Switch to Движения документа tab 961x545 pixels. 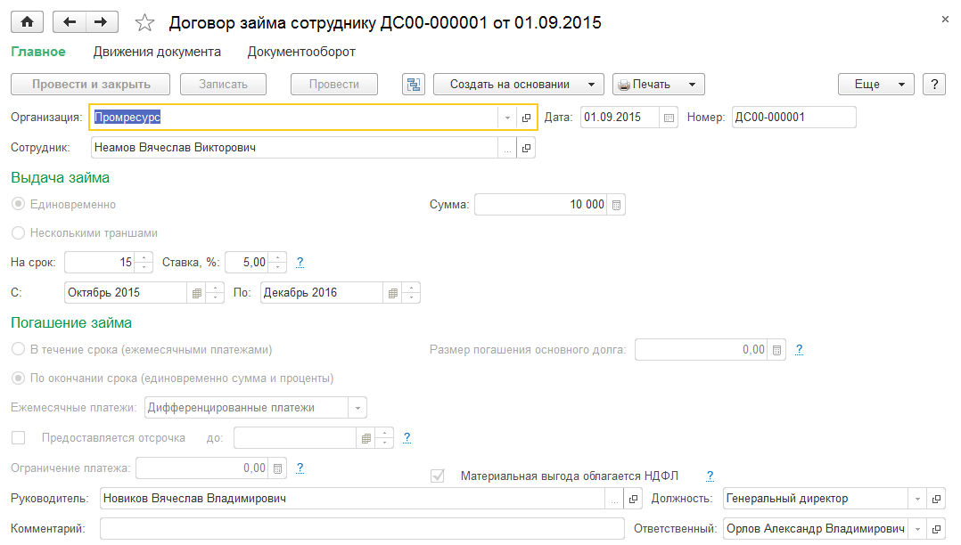(157, 53)
